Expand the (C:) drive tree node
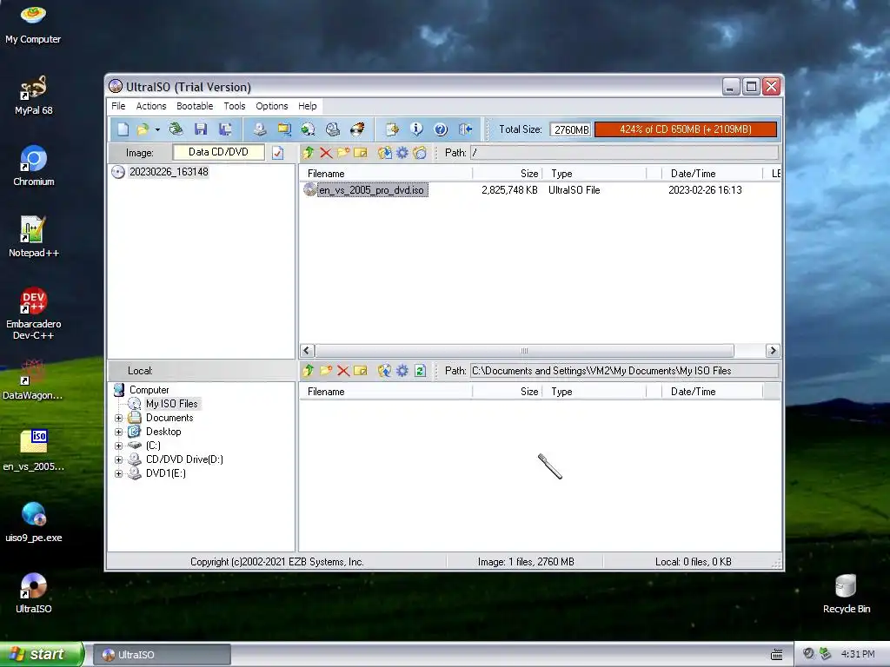 point(118,446)
